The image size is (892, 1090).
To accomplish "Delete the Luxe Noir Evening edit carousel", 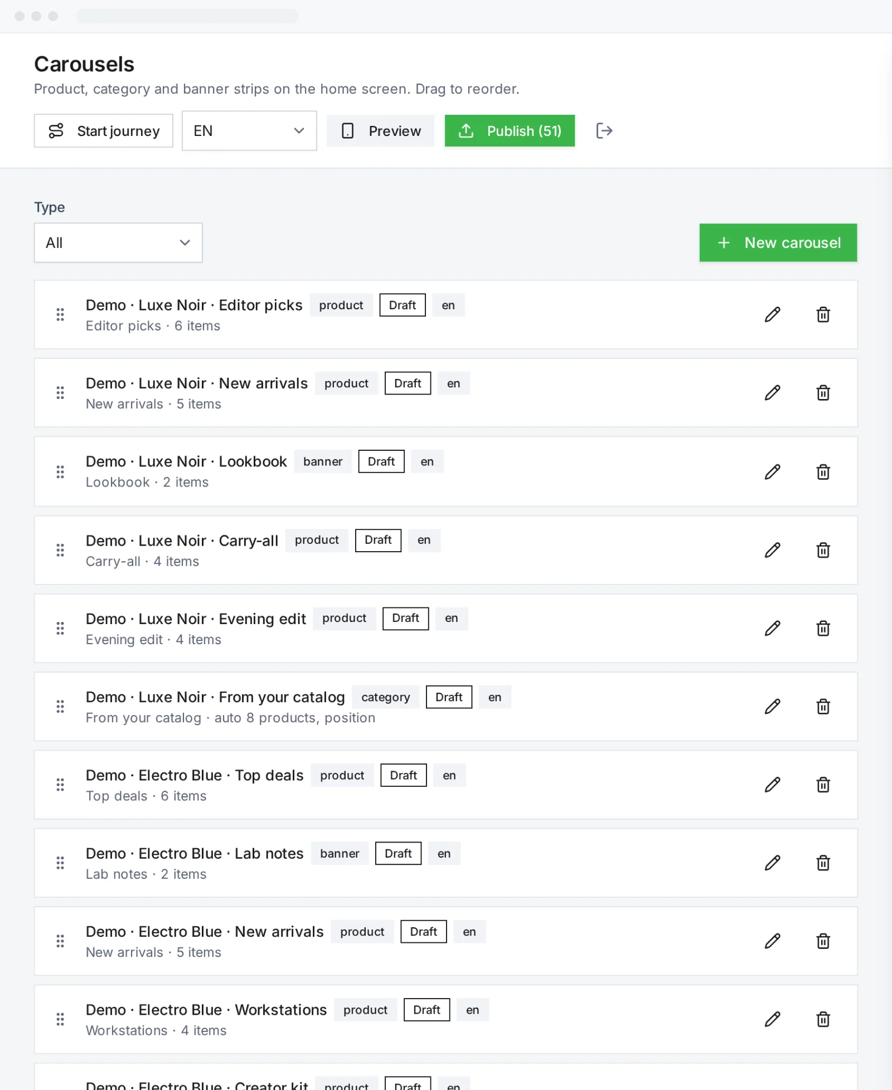I will pyautogui.click(x=823, y=629).
